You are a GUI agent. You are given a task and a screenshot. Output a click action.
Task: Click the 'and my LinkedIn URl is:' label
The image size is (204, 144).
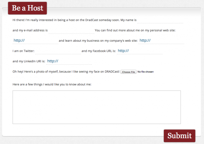click(29, 61)
